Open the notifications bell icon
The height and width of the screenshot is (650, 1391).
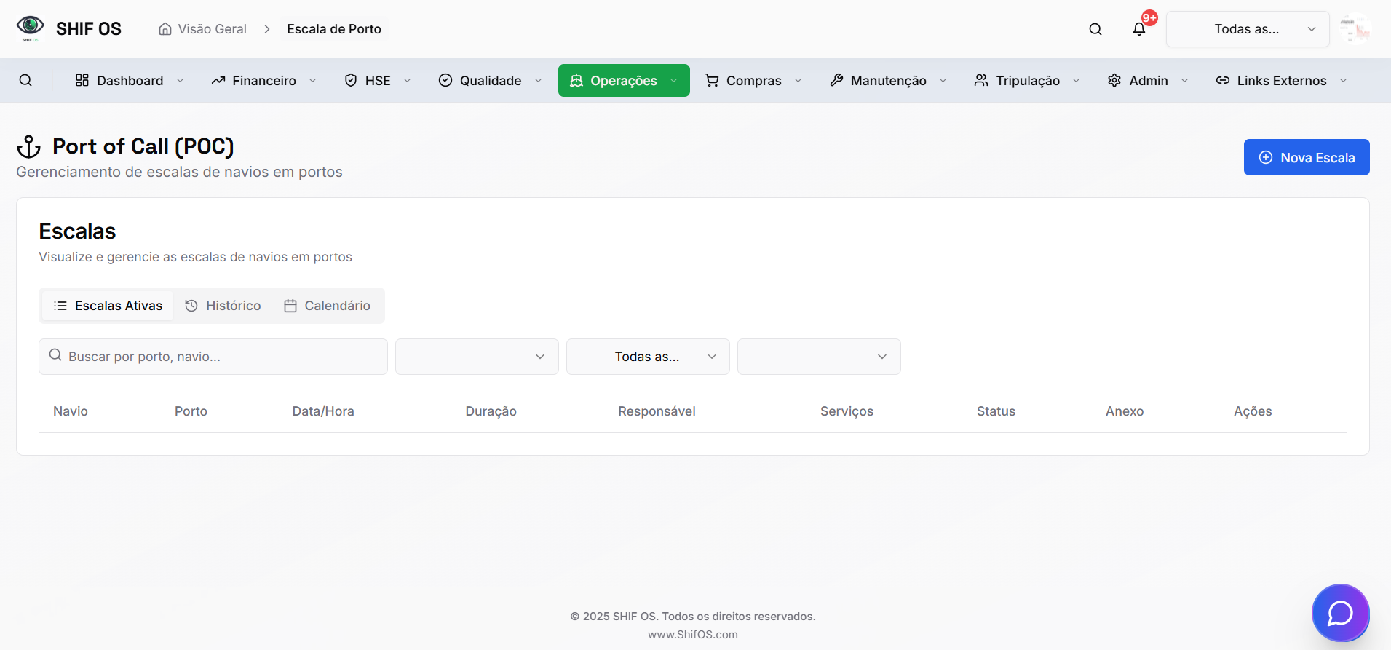1139,29
